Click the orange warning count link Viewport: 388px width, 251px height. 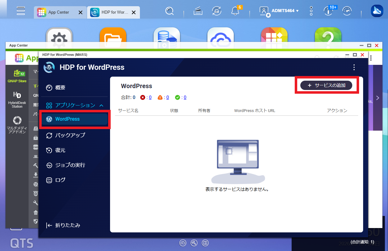(x=167, y=97)
